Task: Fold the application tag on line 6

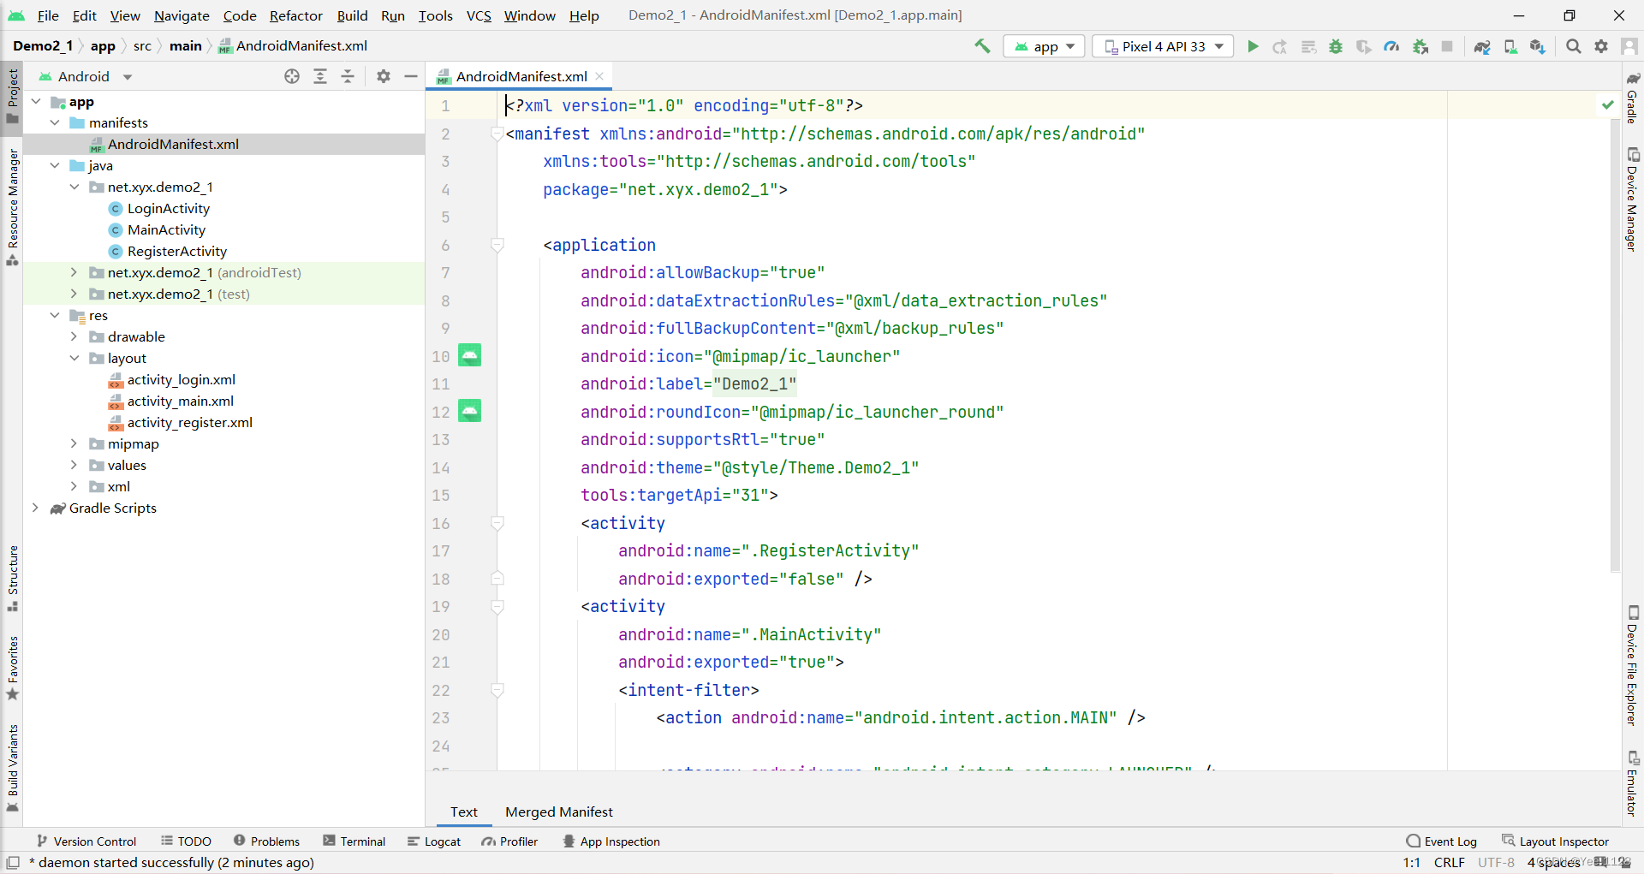Action: (x=497, y=245)
